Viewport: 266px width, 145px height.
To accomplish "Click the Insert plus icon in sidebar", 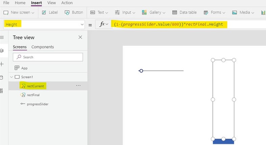I will [2, 64].
